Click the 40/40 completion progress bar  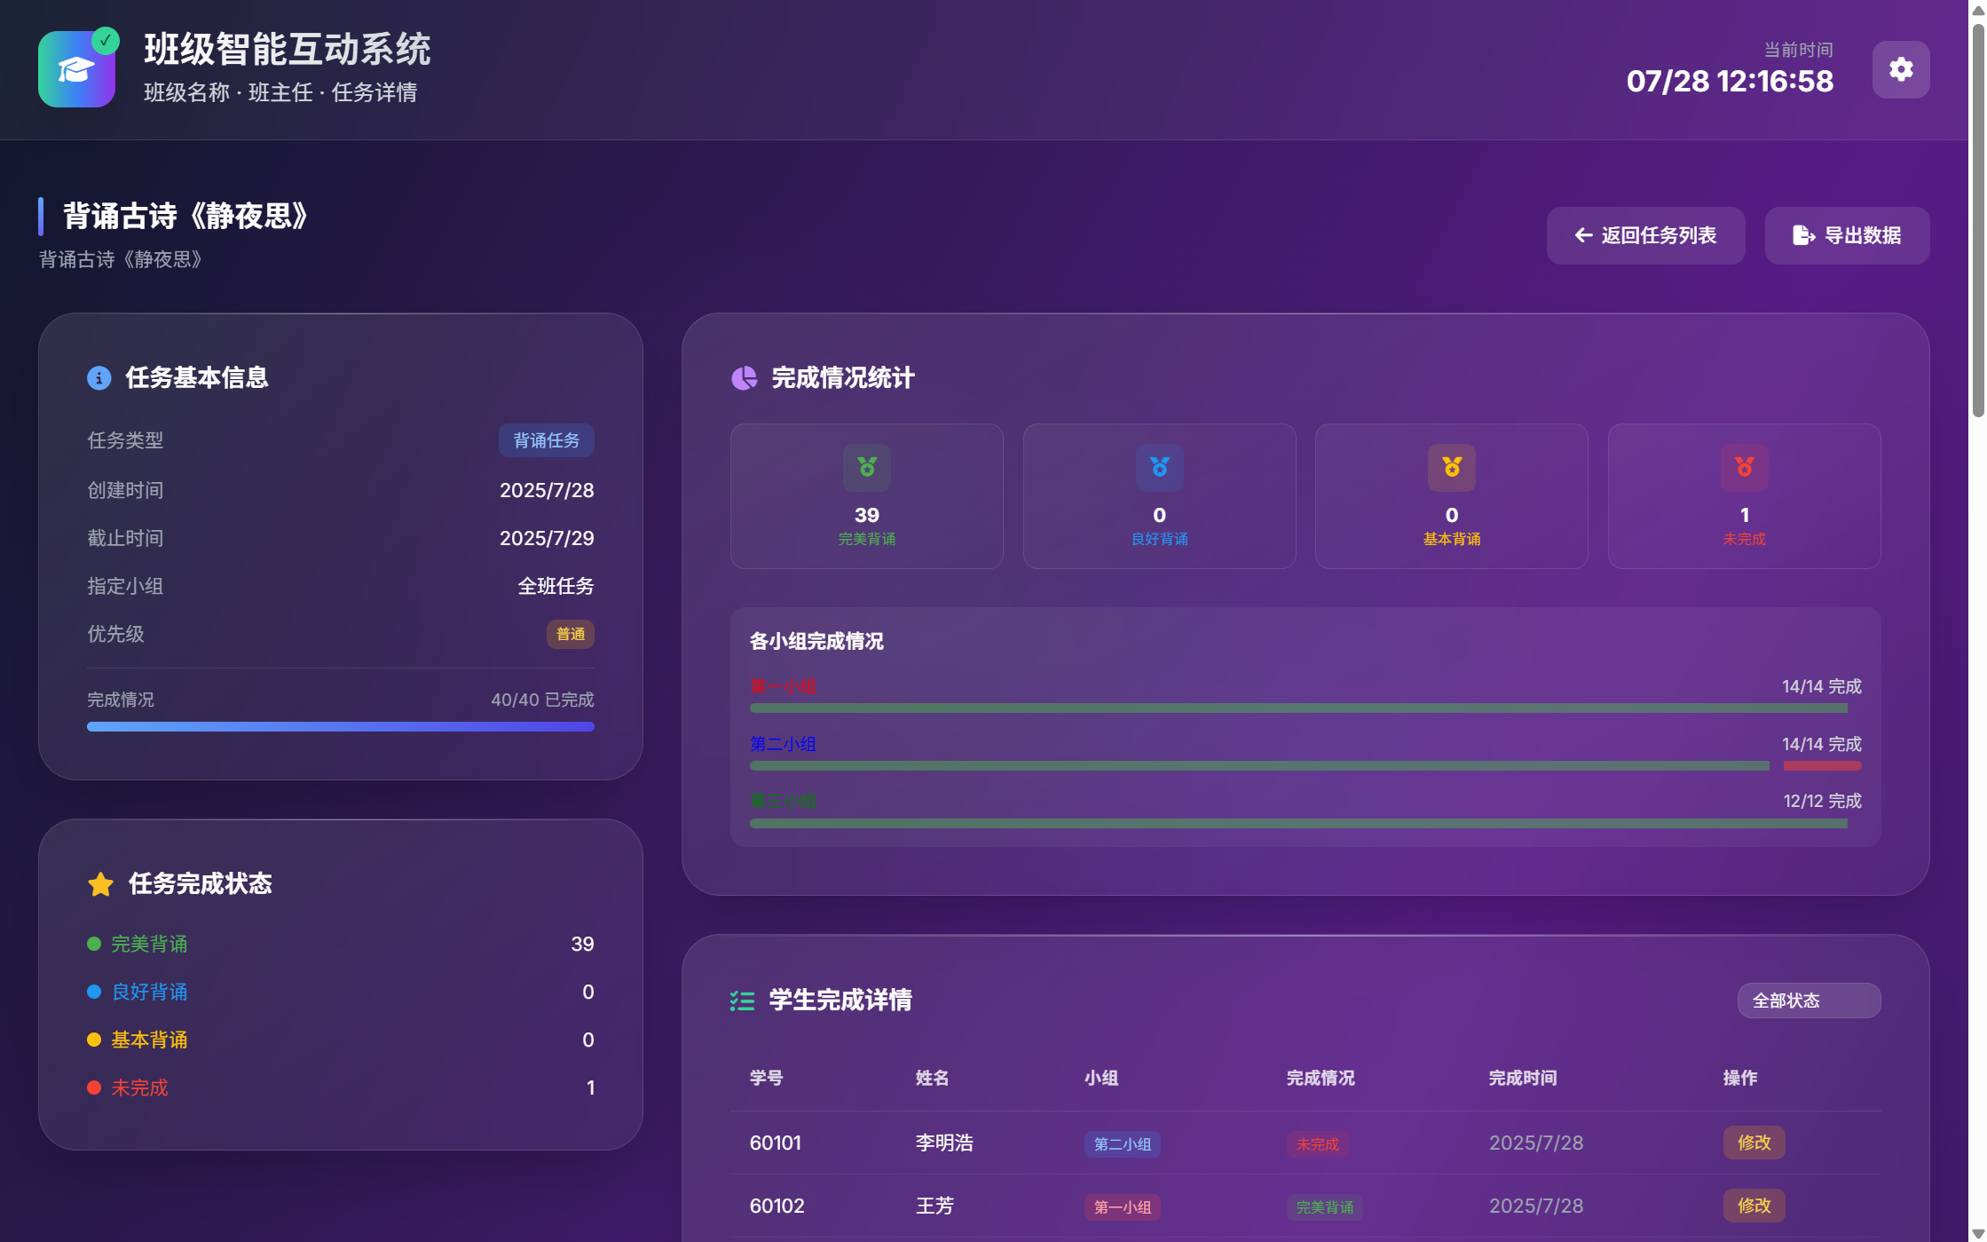pos(340,726)
